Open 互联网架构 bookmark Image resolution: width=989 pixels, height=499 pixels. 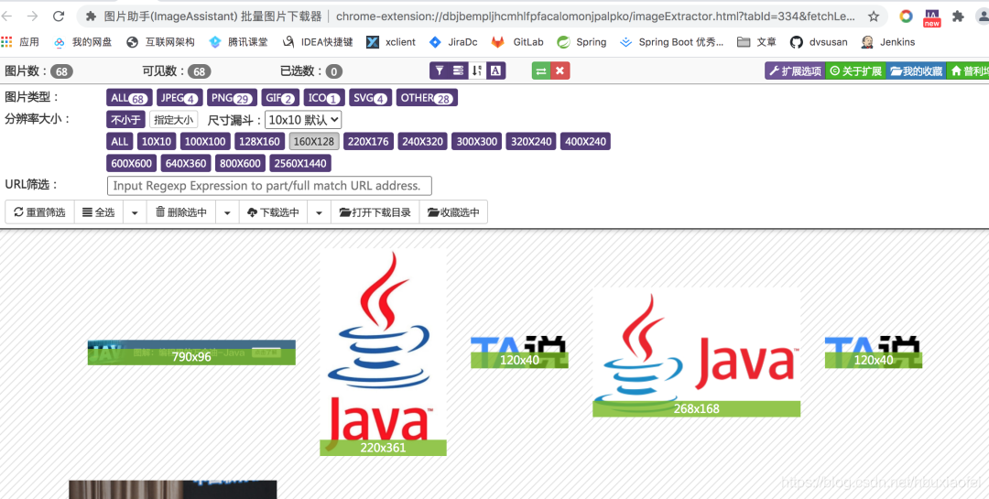161,42
